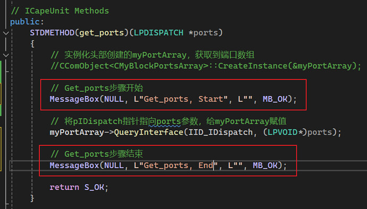This screenshot has width=367, height=209.
Task: Click myPortArray before the arrow operator
Action: coord(77,132)
